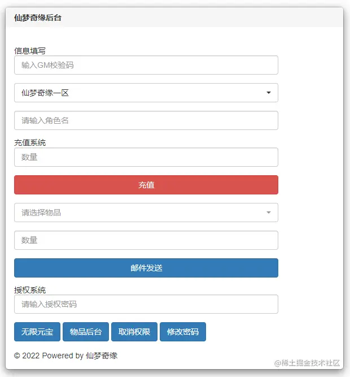Click the GM校验码 input field
The image size is (350, 377).
pyautogui.click(x=146, y=65)
